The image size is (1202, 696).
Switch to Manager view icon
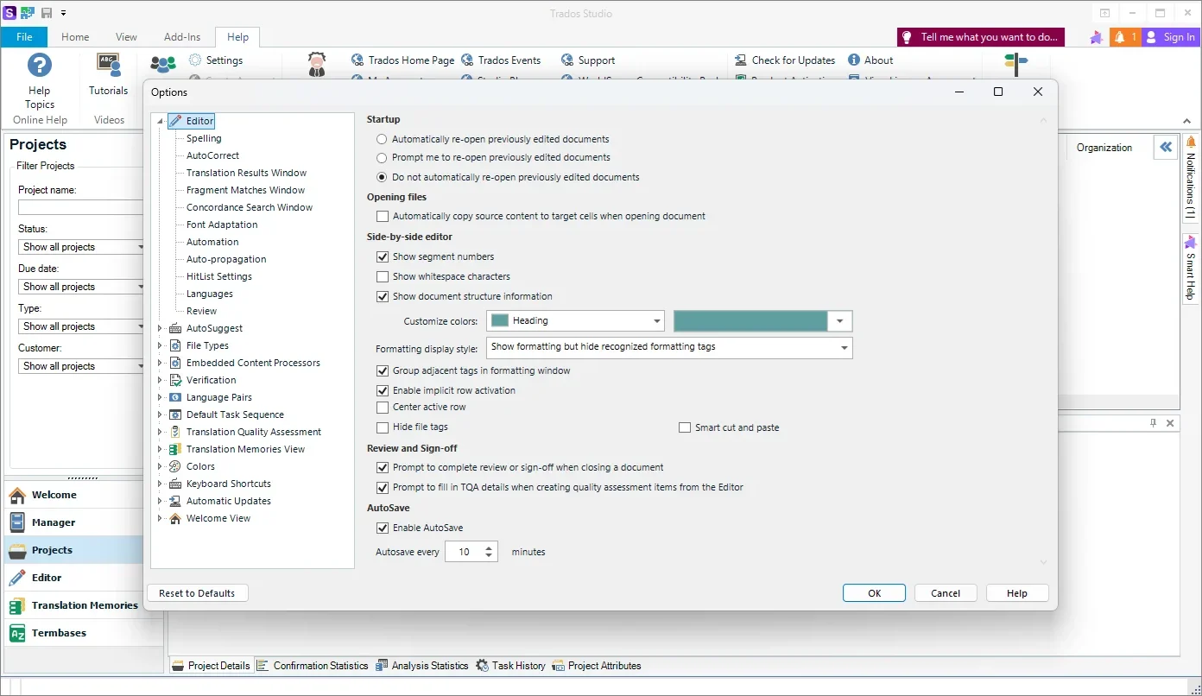coord(17,522)
